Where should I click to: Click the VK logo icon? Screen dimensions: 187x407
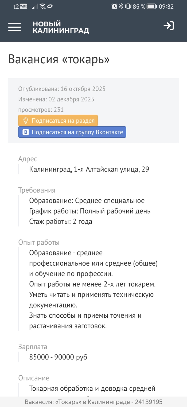click(26, 132)
